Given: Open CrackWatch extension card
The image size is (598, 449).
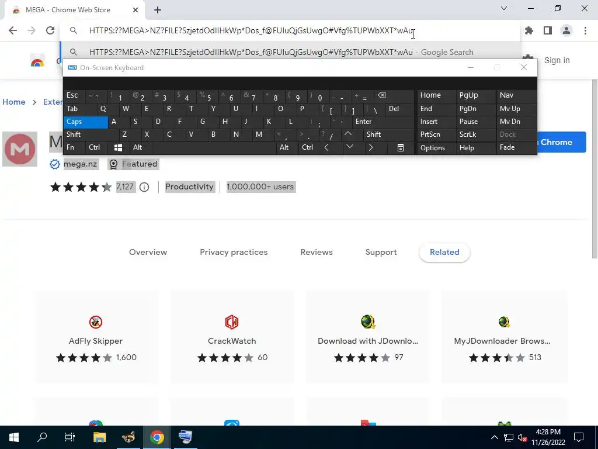Looking at the screenshot, I should point(232,337).
